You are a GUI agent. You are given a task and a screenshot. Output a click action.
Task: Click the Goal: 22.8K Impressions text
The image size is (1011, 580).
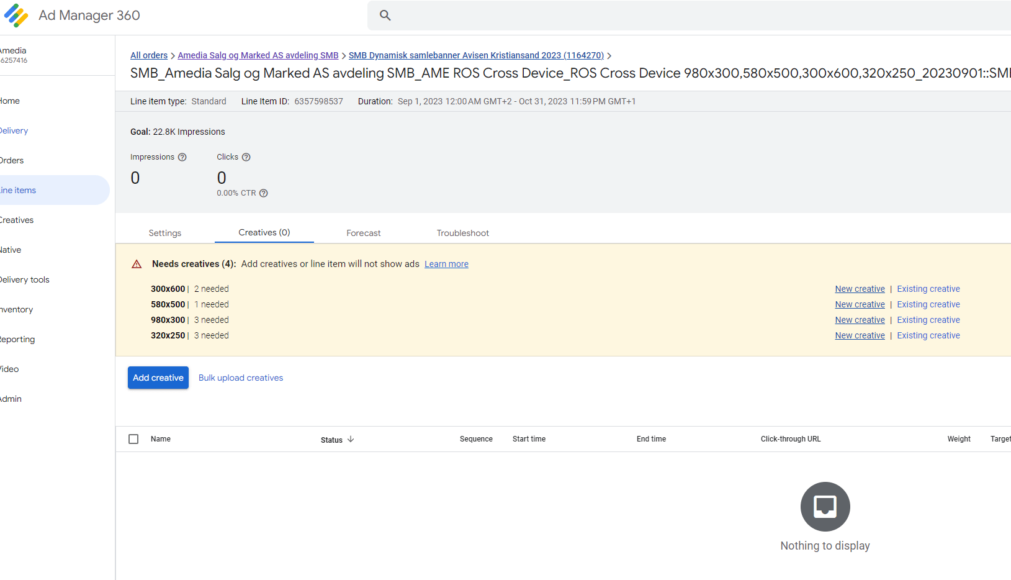coord(177,132)
